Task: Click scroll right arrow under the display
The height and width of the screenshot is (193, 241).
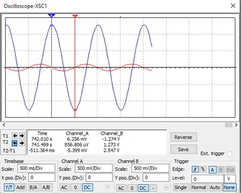Action: point(236,125)
